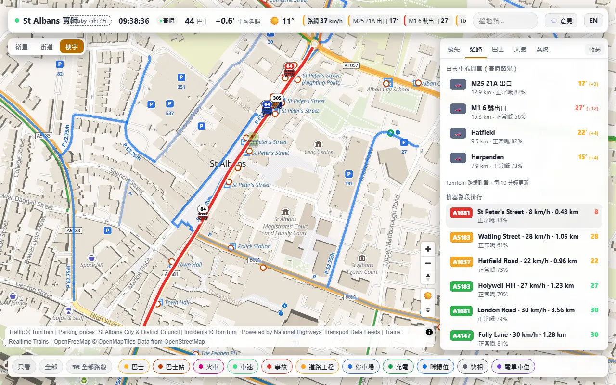Screen dimensions: 616x385
Task: Toggle the 電單車位 layer chip
Action: 513,367
